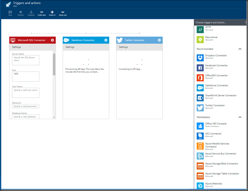Click the Twitter bird icon on card header
Screen dimensions: 248x191
(x=120, y=40)
